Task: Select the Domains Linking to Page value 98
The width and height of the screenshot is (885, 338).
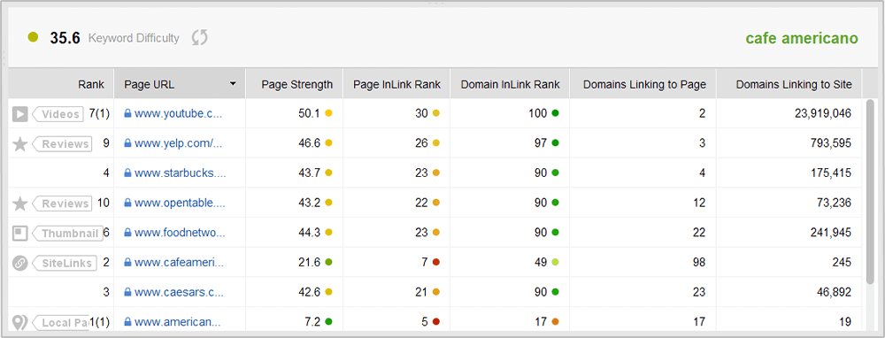Action: 699,262
